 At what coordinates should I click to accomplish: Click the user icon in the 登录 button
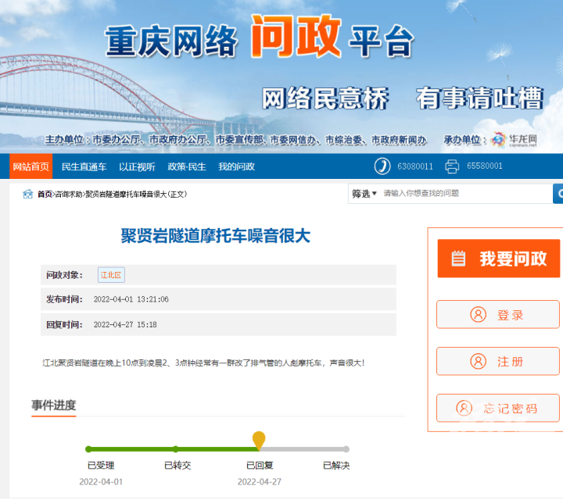[x=478, y=315]
